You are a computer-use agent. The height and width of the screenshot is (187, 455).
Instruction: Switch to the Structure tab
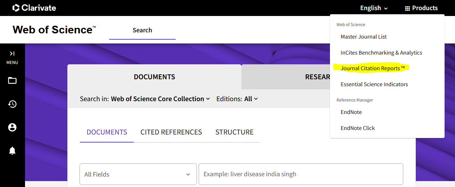pos(234,132)
